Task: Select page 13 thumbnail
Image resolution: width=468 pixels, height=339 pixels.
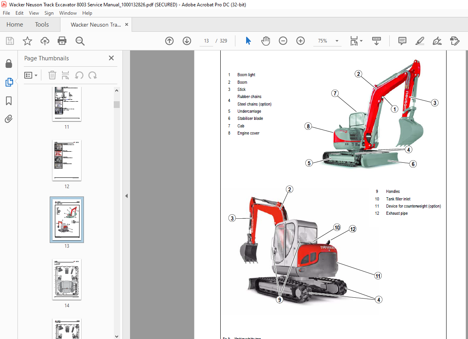Action: 66,220
